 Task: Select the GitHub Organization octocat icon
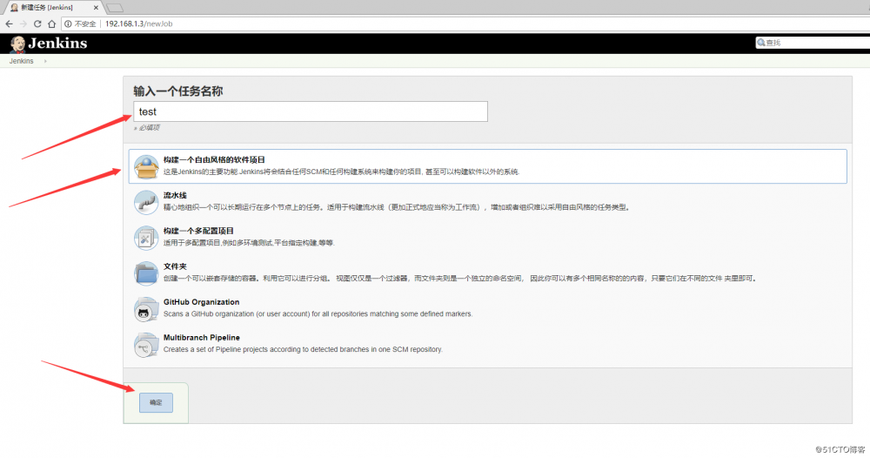[x=146, y=308]
